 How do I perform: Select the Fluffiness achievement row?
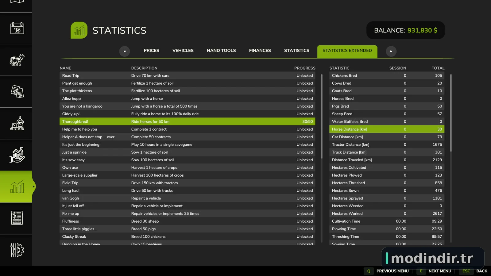[187, 221]
